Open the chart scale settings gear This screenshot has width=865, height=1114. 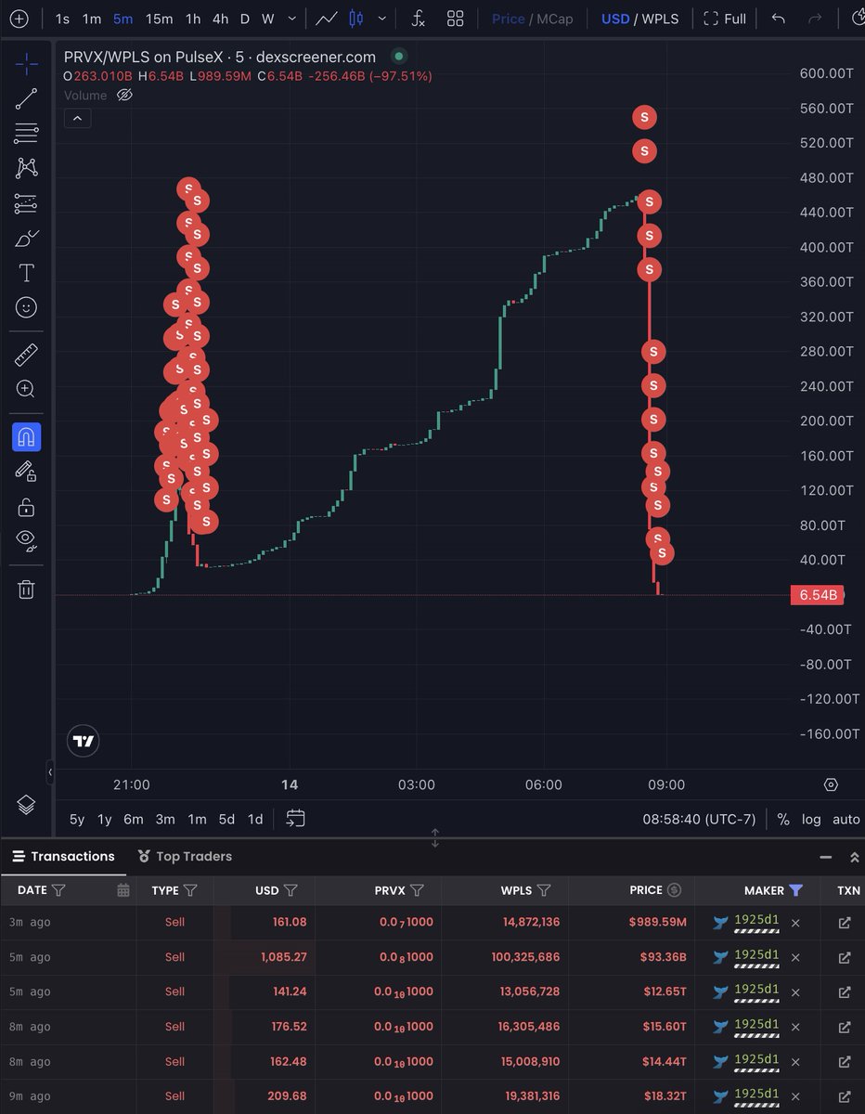pyautogui.click(x=831, y=784)
